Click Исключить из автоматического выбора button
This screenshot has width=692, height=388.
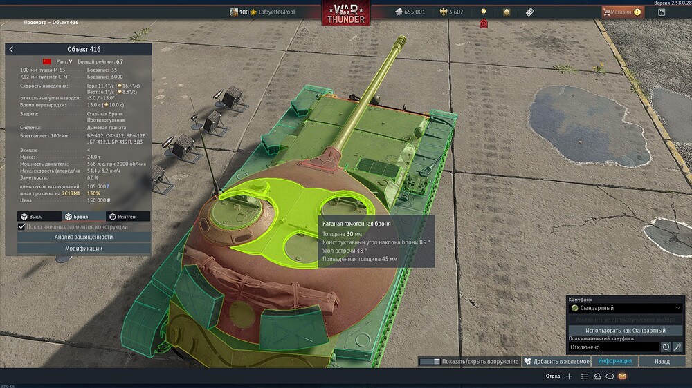pos(626,320)
